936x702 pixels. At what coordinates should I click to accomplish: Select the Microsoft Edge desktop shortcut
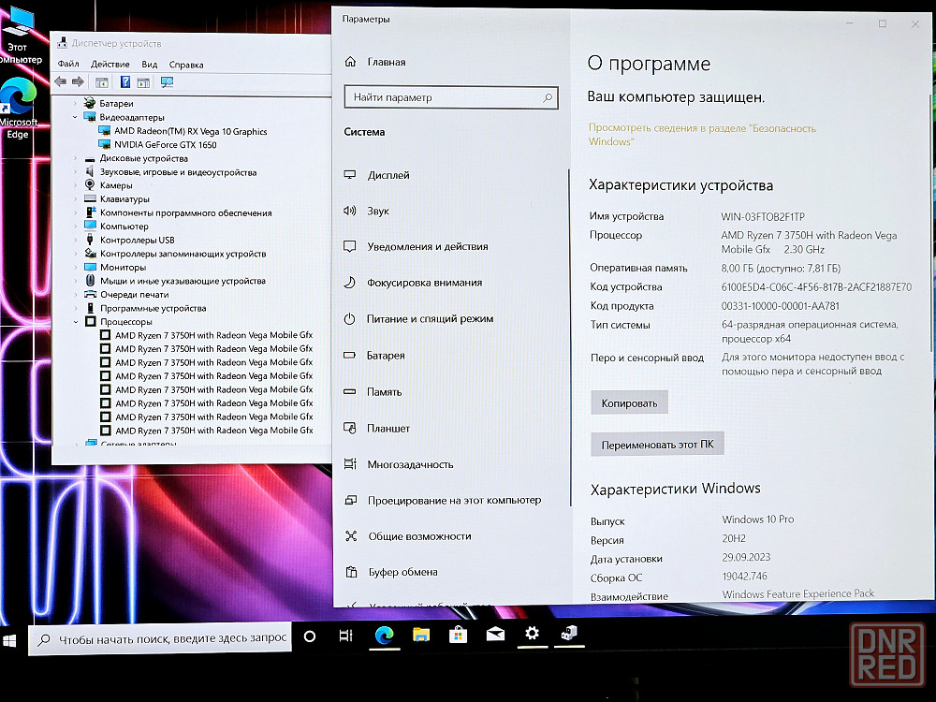[19, 110]
